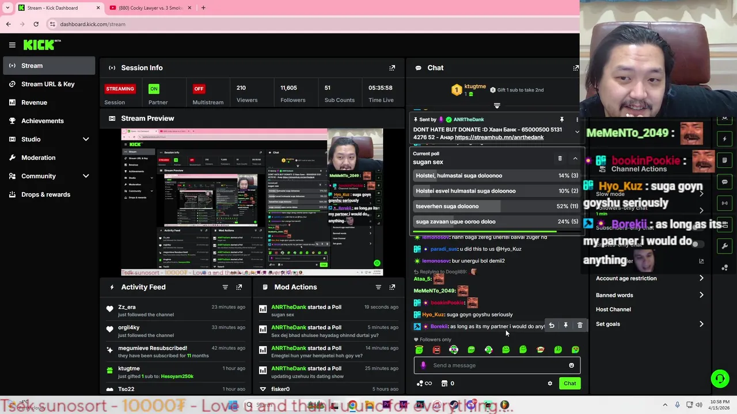Open Drops & rewards page

48,194
